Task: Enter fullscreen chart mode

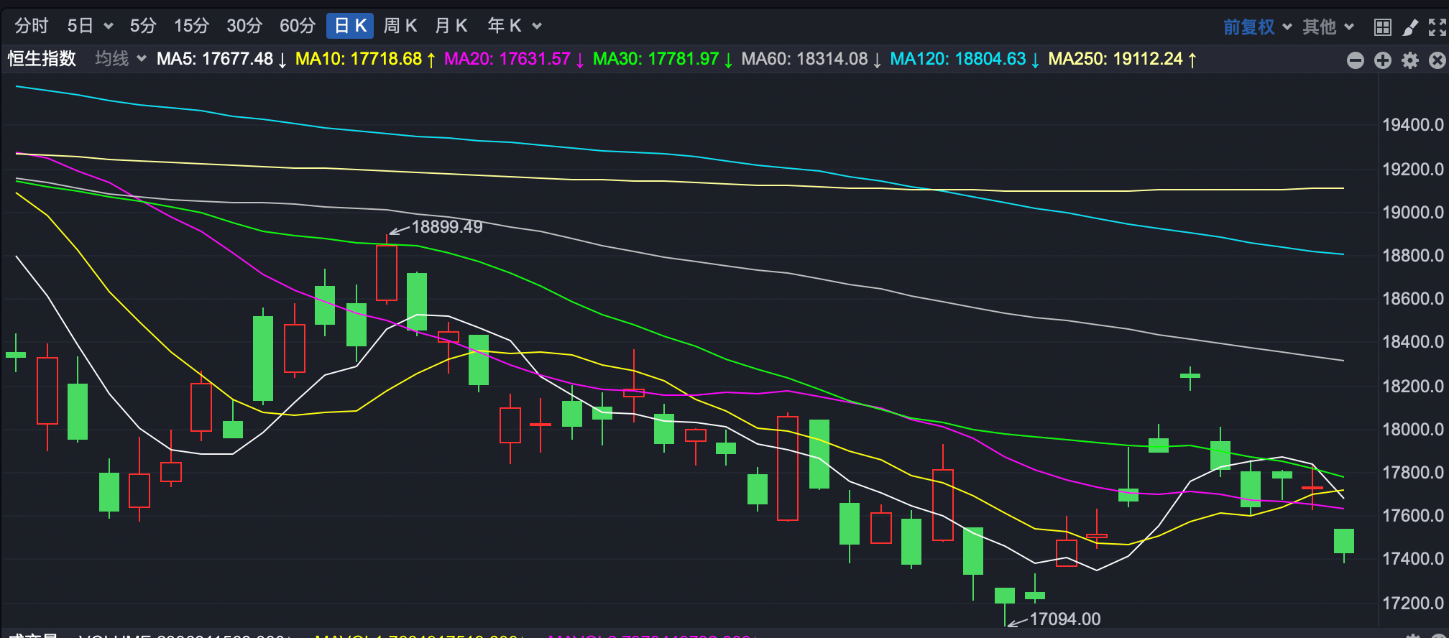Action: pos(1437,27)
